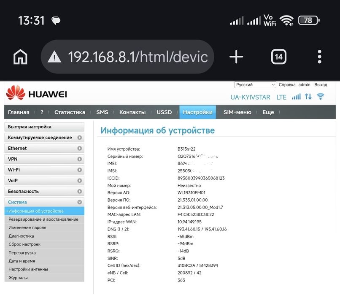Open Журналы page
Screen dimensions: 340x295
click(44, 278)
